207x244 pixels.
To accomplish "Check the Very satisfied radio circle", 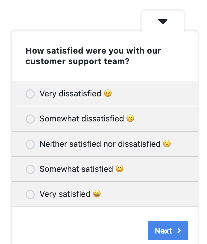I will 30,194.
